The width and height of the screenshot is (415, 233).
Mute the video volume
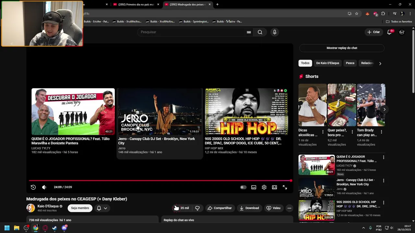point(44,187)
